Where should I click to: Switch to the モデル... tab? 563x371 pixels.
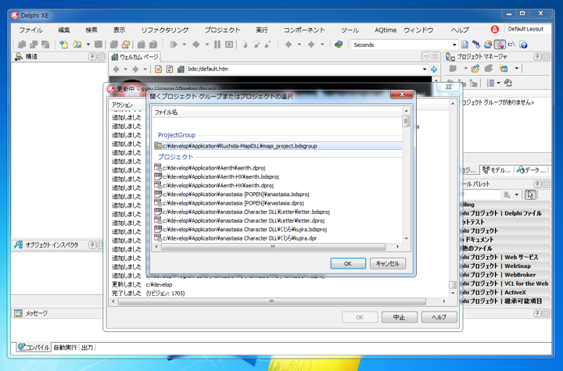pos(497,170)
